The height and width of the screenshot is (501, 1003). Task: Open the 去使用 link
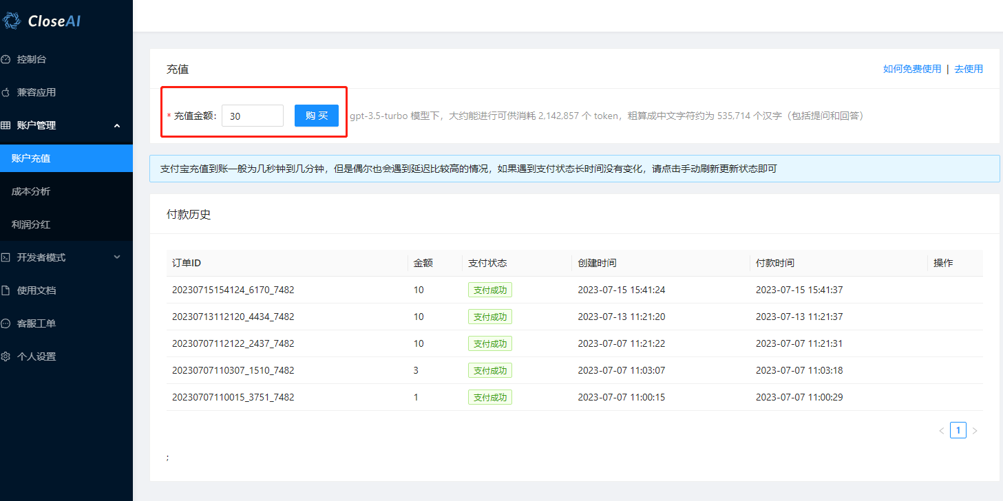click(969, 69)
